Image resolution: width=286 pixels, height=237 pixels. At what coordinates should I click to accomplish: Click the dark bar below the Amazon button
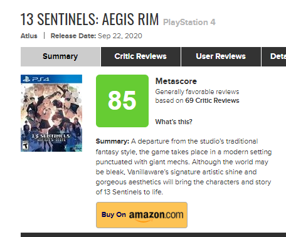pyautogui.click(x=153, y=234)
